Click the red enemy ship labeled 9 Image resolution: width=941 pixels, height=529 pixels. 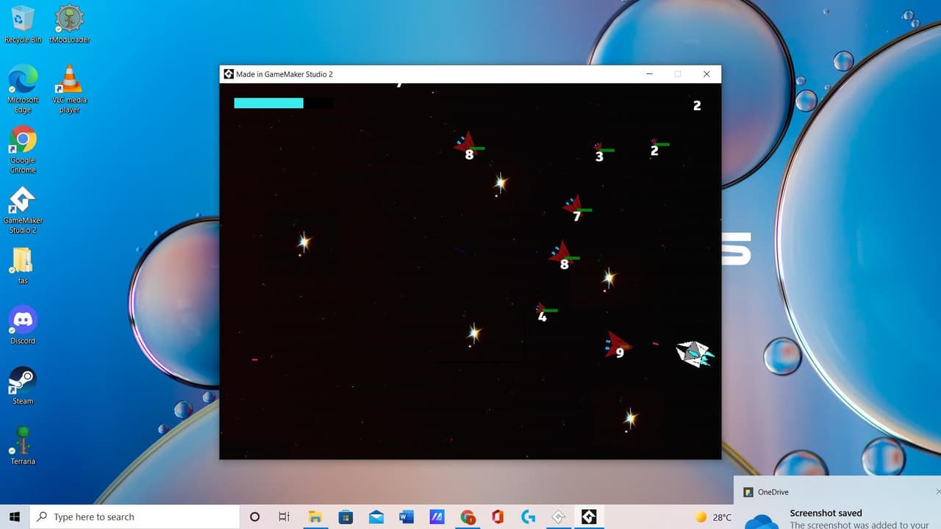(x=617, y=344)
